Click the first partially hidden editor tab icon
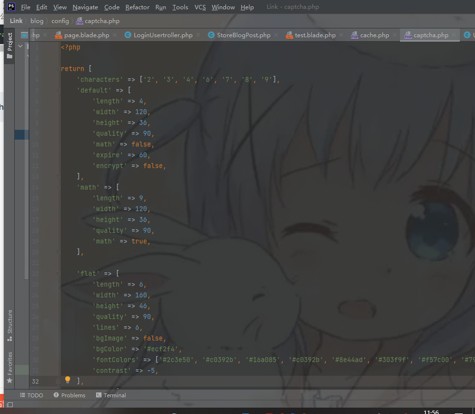Image resolution: width=475 pixels, height=414 pixels. (24, 35)
